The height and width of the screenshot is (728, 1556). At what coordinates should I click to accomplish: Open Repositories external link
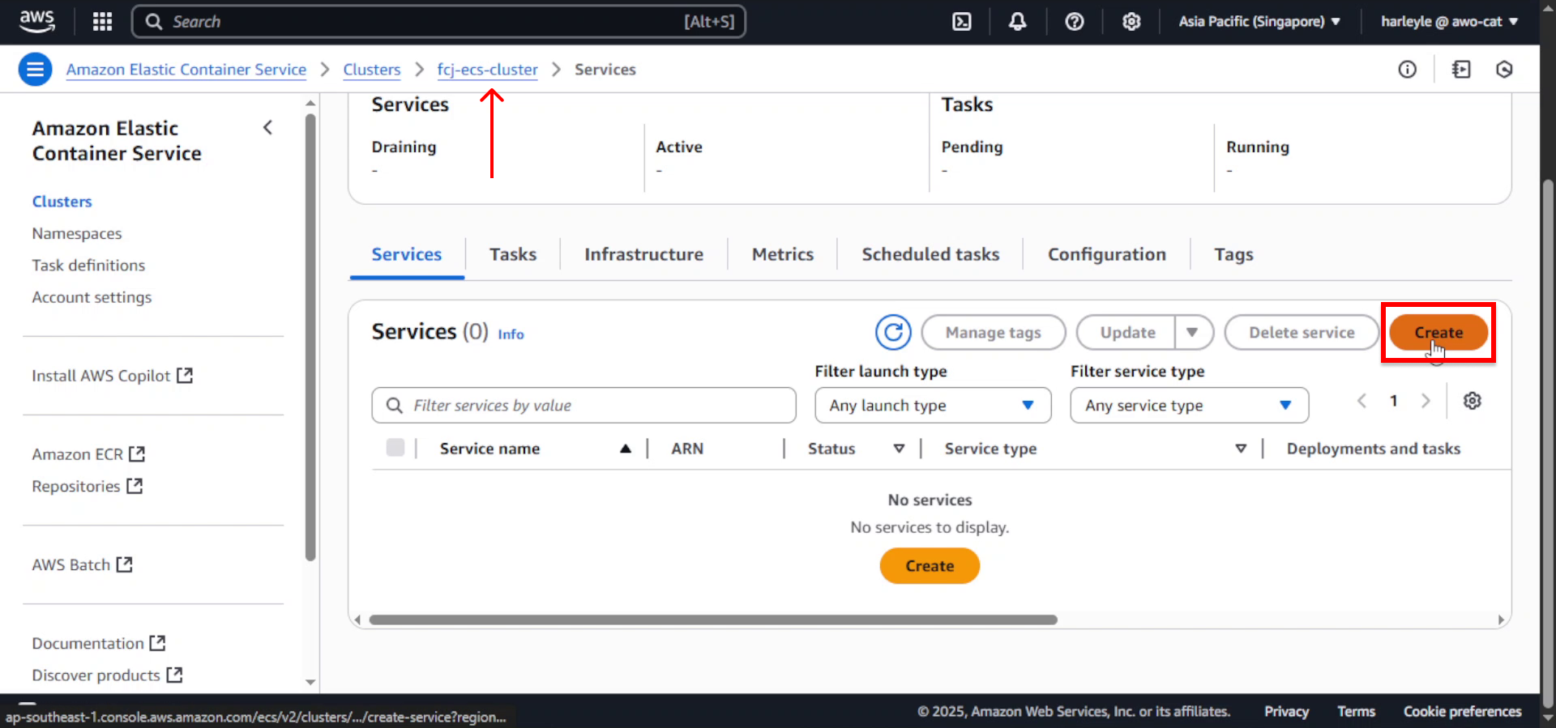tap(87, 486)
